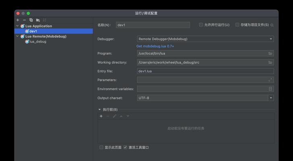293x161 pixels.
Task: Enable 存储为项目文件(S) checkbox
Action: click(x=237, y=25)
